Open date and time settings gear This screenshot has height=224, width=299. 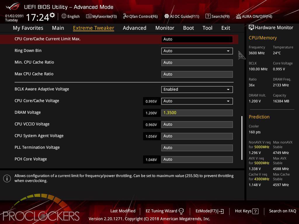pos(52,15)
